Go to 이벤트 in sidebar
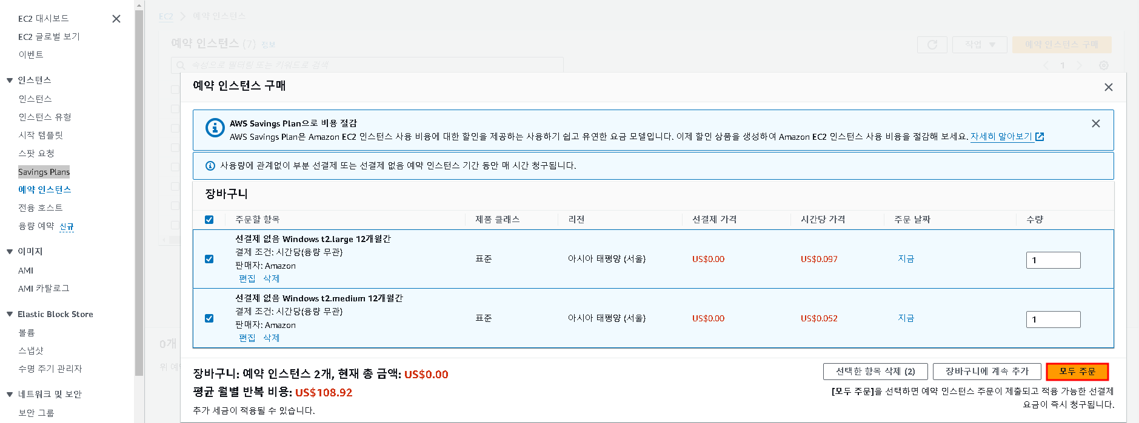The height and width of the screenshot is (423, 1139). pyautogui.click(x=31, y=55)
